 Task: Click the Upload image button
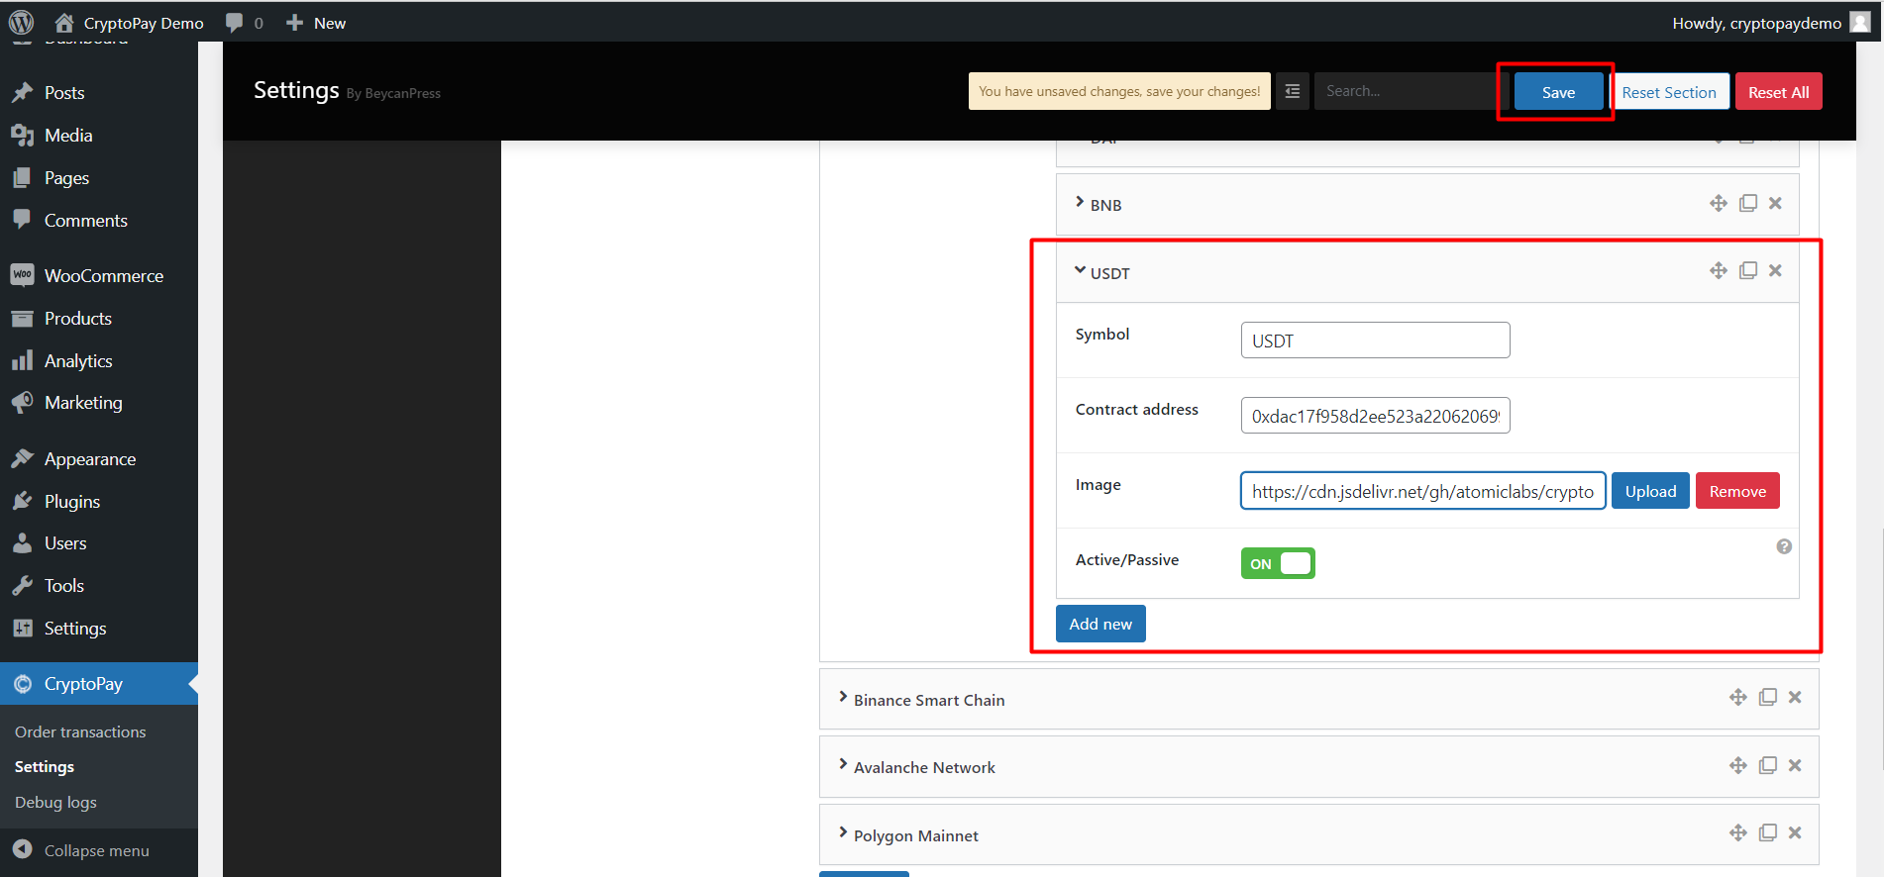point(1650,491)
